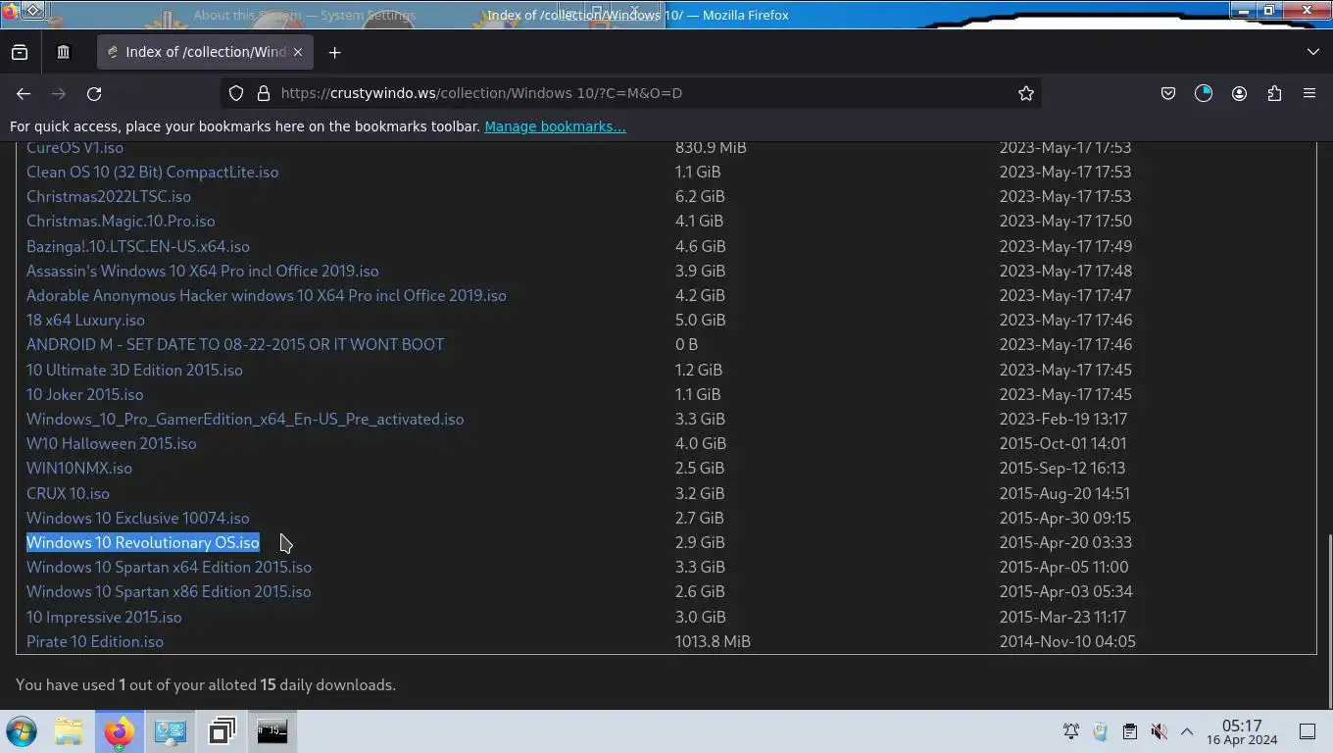Image resolution: width=1333 pixels, height=753 pixels.
Task: Open the Start menu orb
Action: point(22,731)
